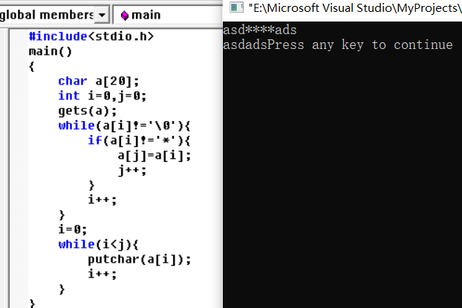
Task: Click the char a[20]; declaration line
Action: click(98, 81)
